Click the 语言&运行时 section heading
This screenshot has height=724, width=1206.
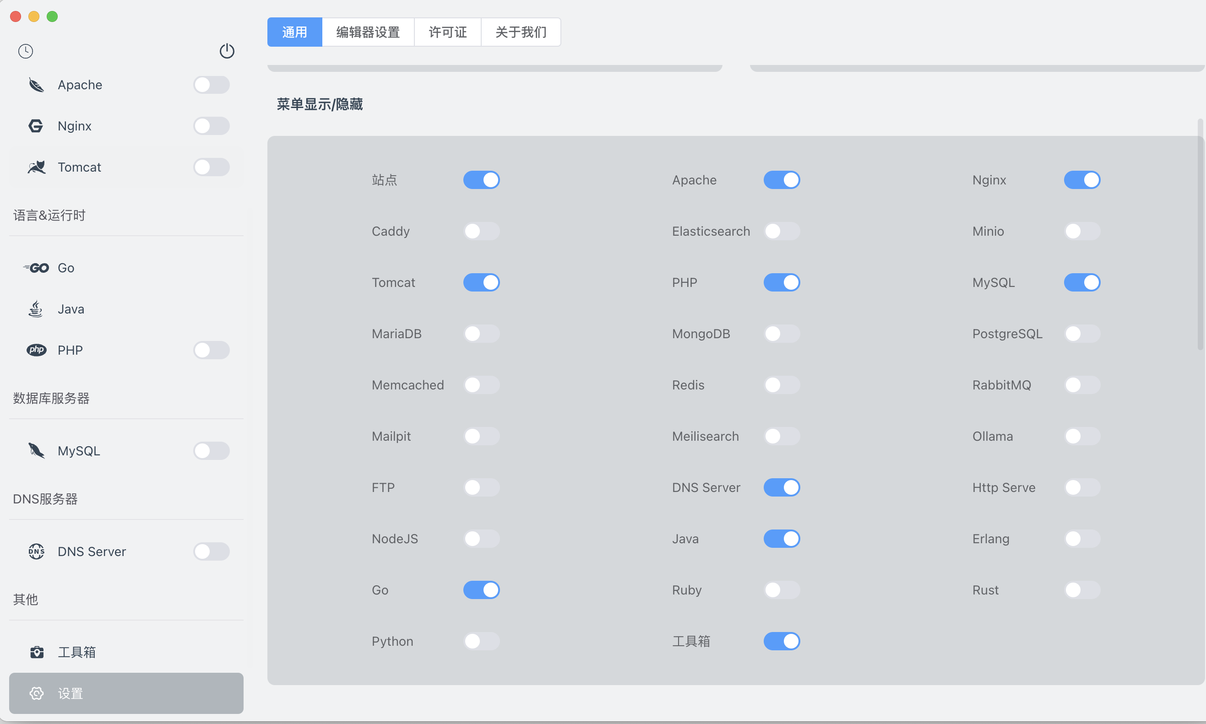pyautogui.click(x=49, y=215)
